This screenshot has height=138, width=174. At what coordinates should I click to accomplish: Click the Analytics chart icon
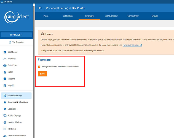[x=5, y=59]
